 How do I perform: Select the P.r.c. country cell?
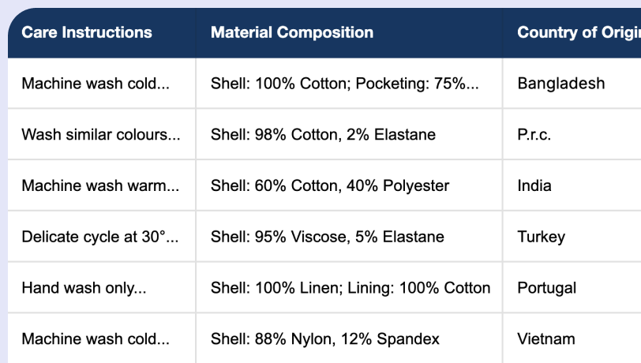point(534,135)
